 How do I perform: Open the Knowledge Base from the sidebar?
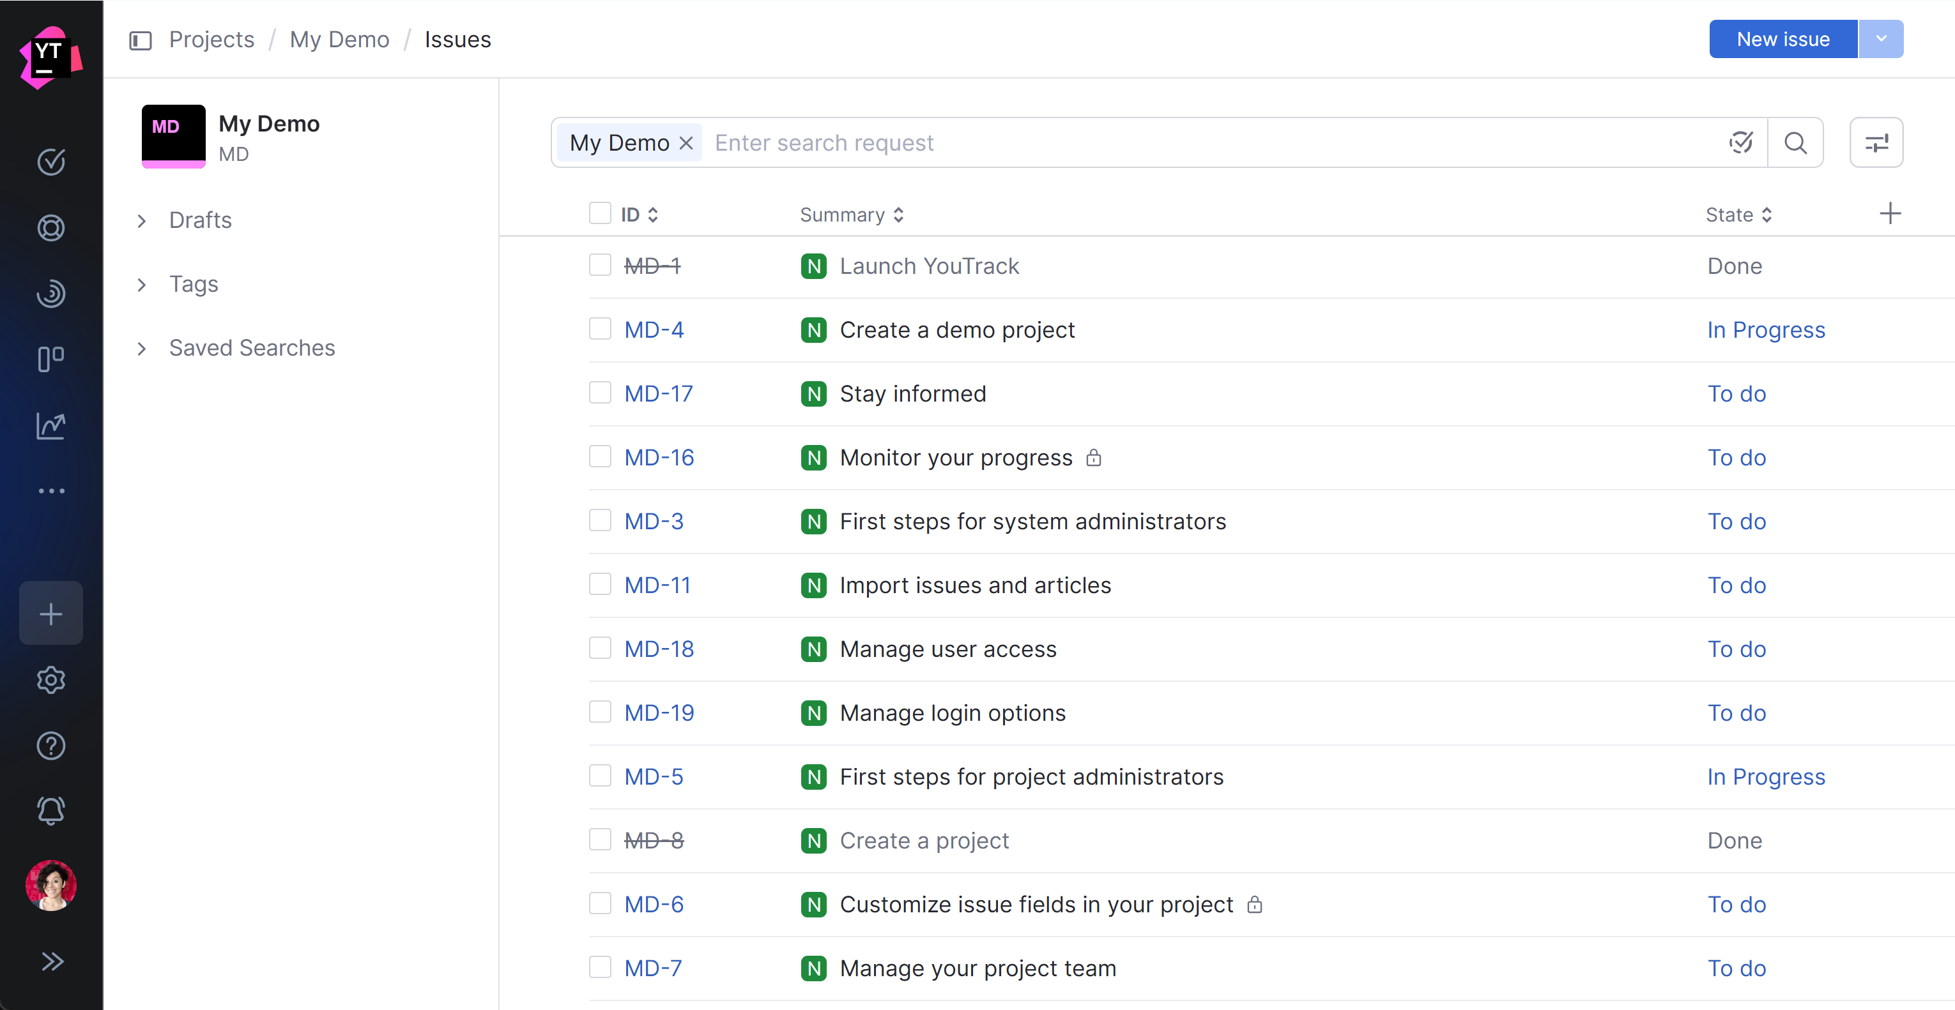(51, 294)
